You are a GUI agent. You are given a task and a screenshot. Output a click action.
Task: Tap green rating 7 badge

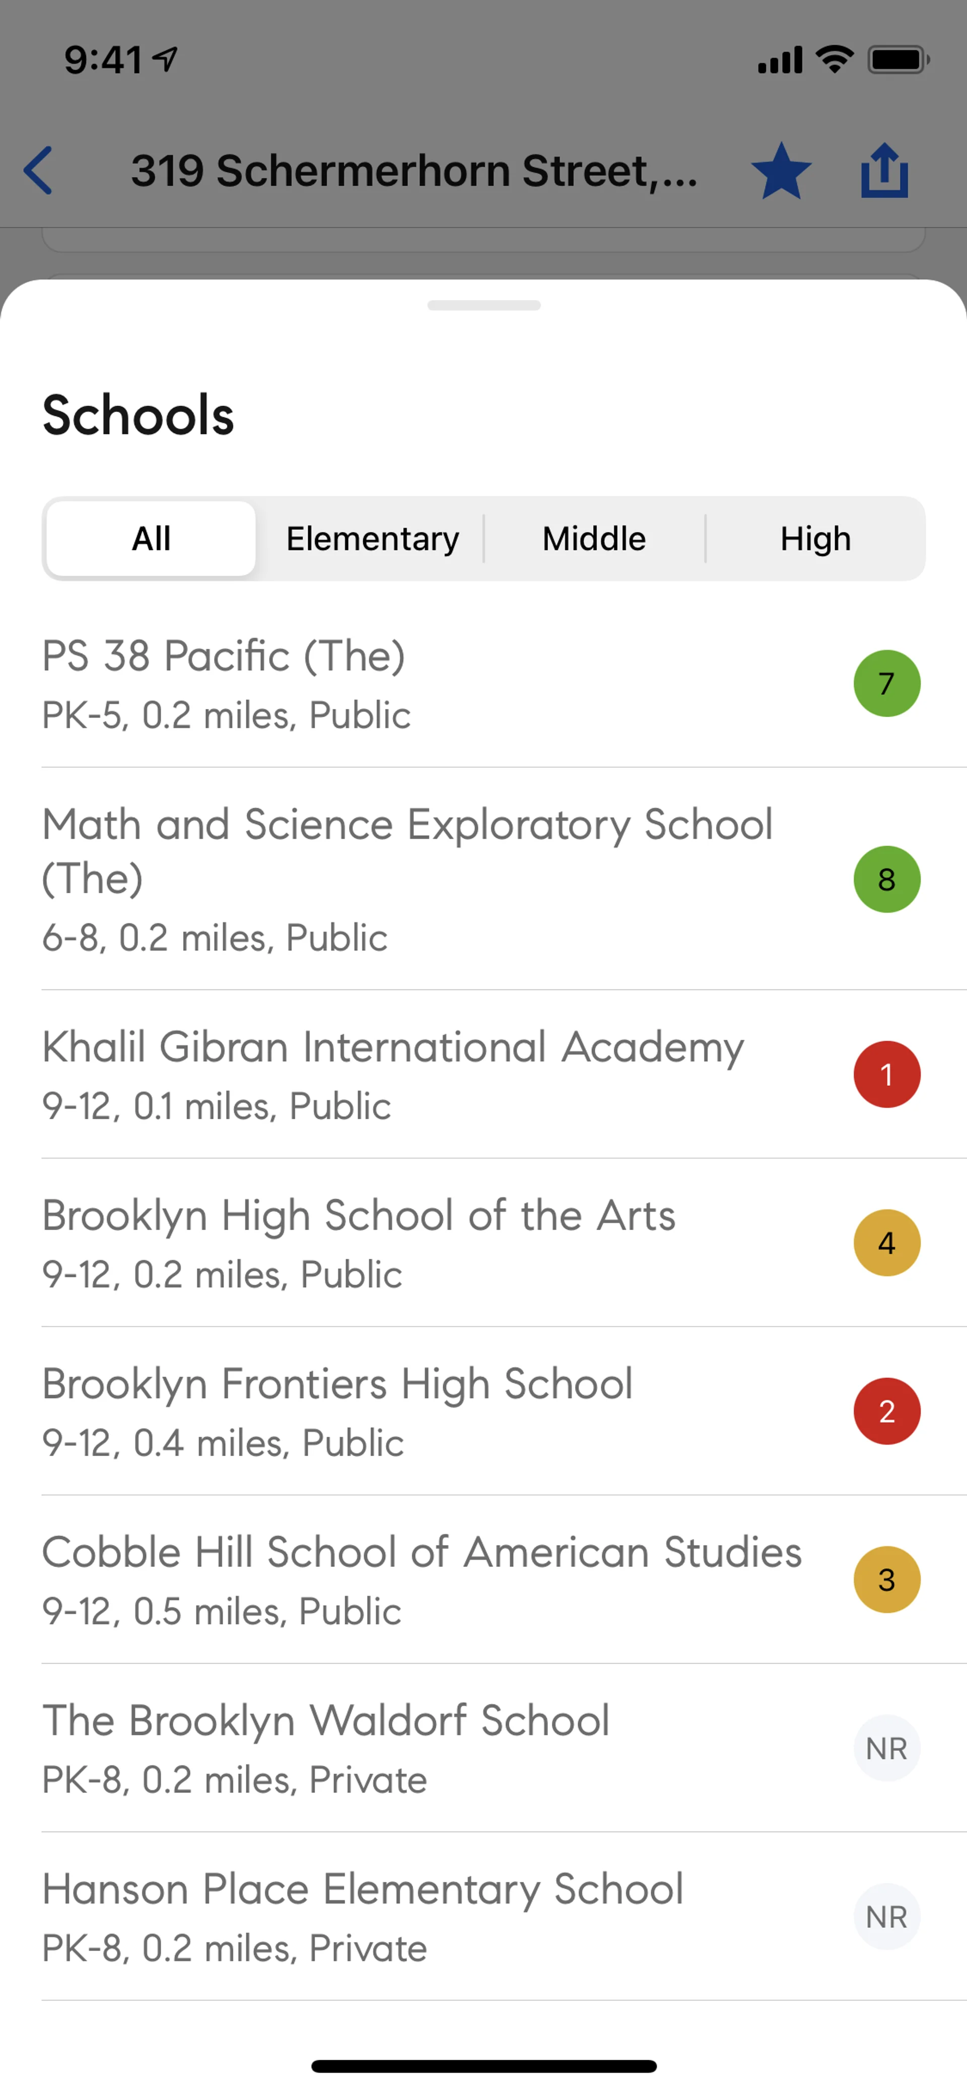pyautogui.click(x=886, y=683)
